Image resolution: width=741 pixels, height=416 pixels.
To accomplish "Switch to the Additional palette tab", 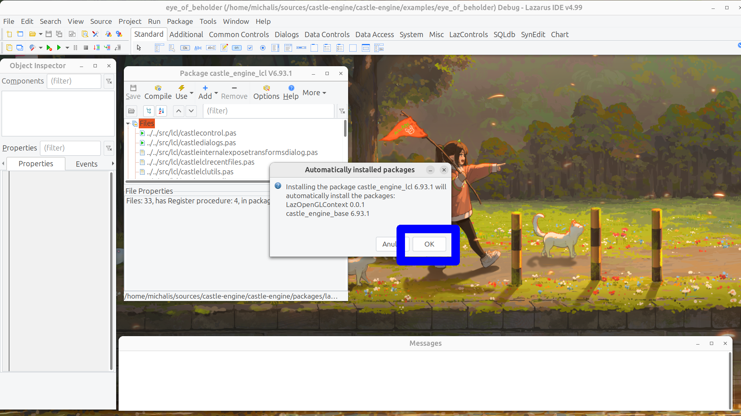I will 186,34.
